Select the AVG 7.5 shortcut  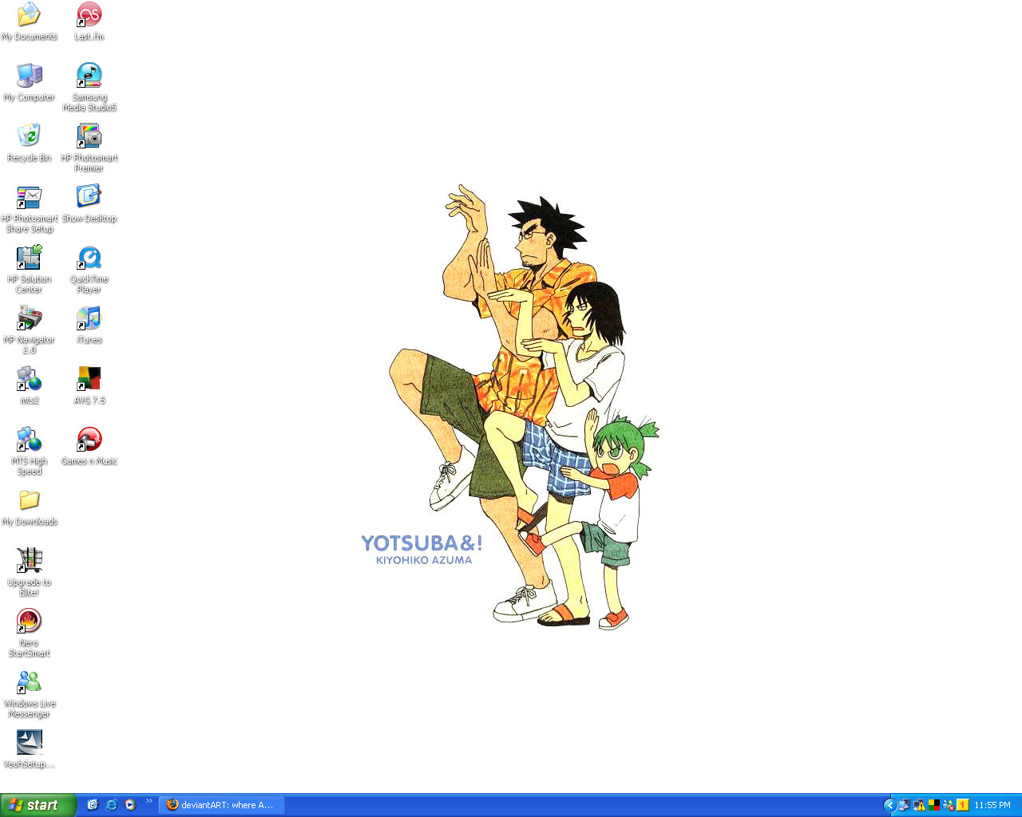(x=89, y=385)
